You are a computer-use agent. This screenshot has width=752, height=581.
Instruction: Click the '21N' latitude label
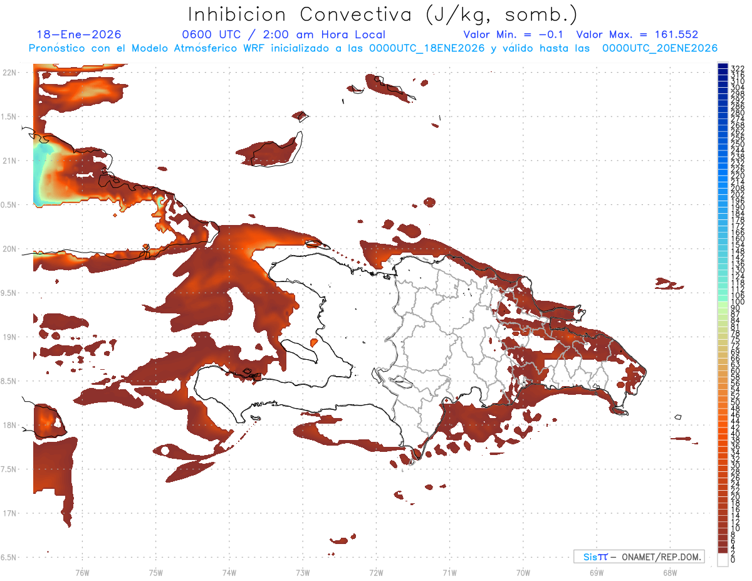coord(9,160)
